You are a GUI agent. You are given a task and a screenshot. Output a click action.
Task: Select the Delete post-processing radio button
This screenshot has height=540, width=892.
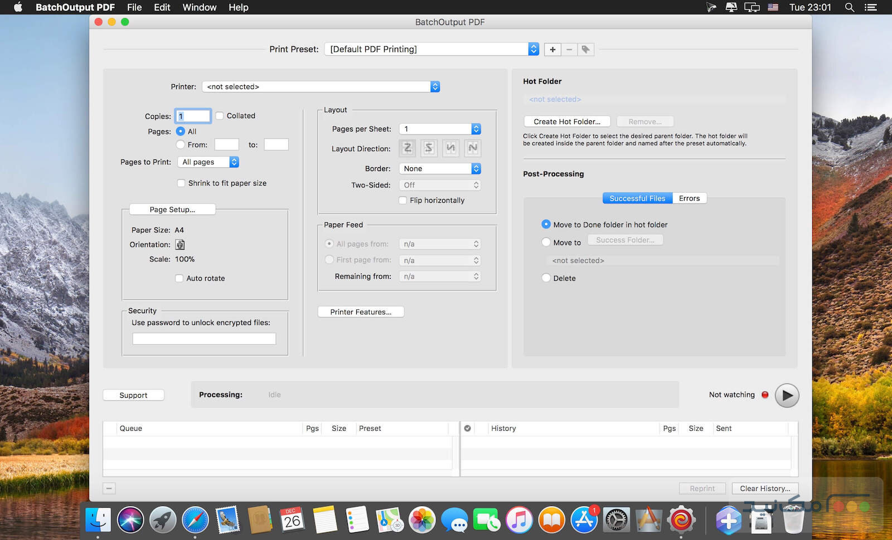pyautogui.click(x=546, y=278)
